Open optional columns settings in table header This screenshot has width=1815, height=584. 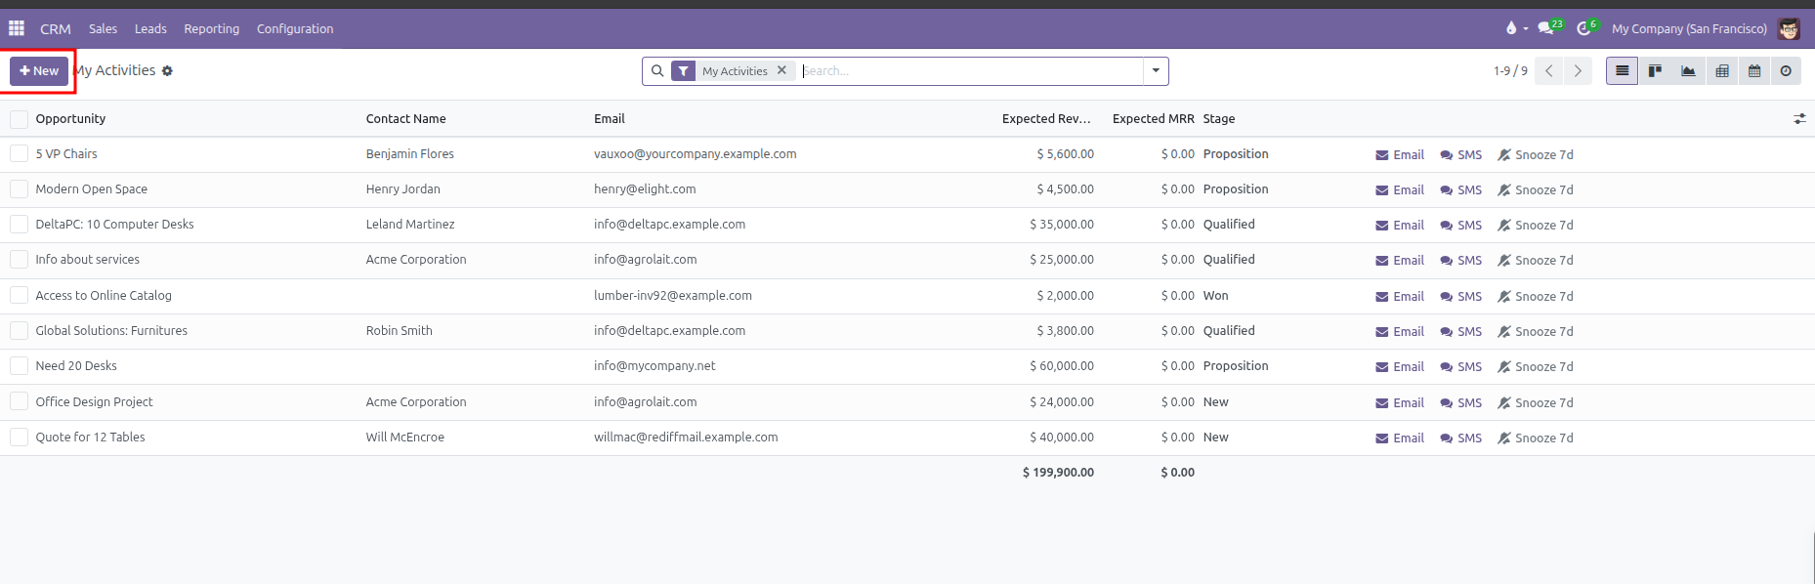1799,119
